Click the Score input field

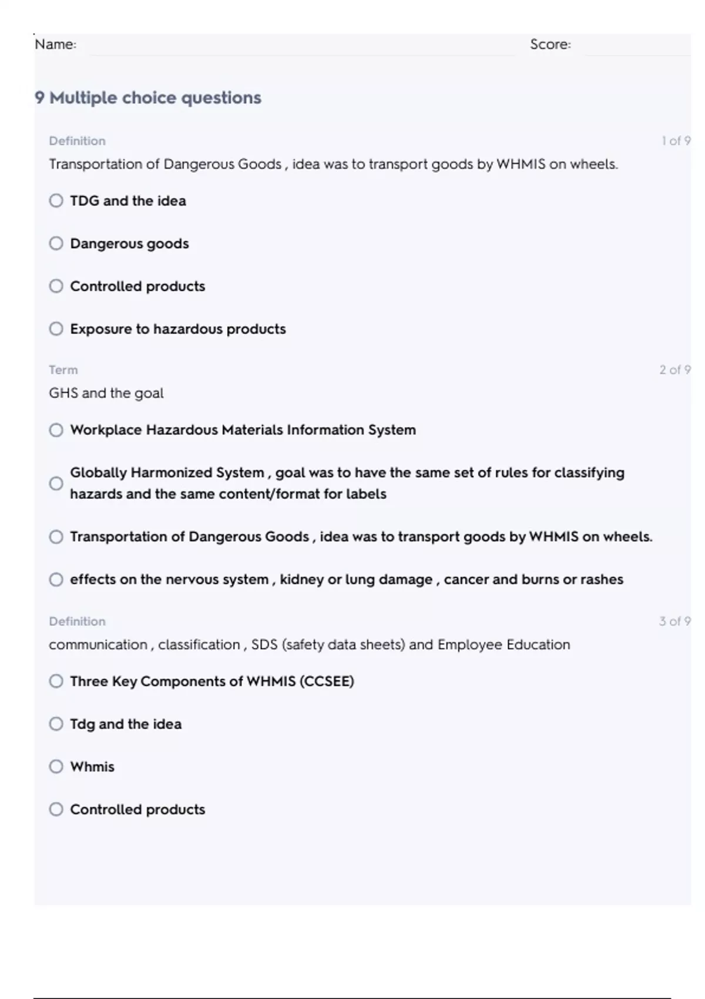636,46
